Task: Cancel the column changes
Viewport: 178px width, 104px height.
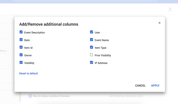Action: click(140, 86)
